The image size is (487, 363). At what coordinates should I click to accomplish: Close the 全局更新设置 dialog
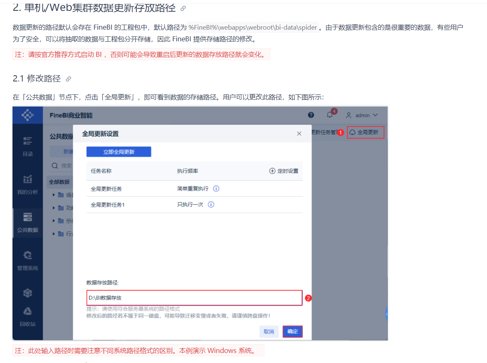coord(299,133)
